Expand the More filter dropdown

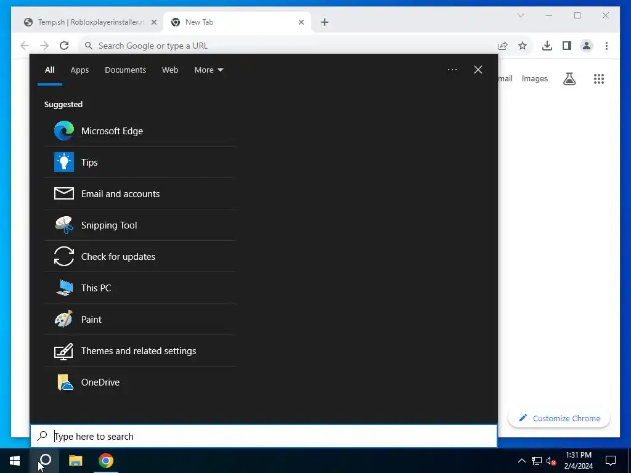(208, 70)
